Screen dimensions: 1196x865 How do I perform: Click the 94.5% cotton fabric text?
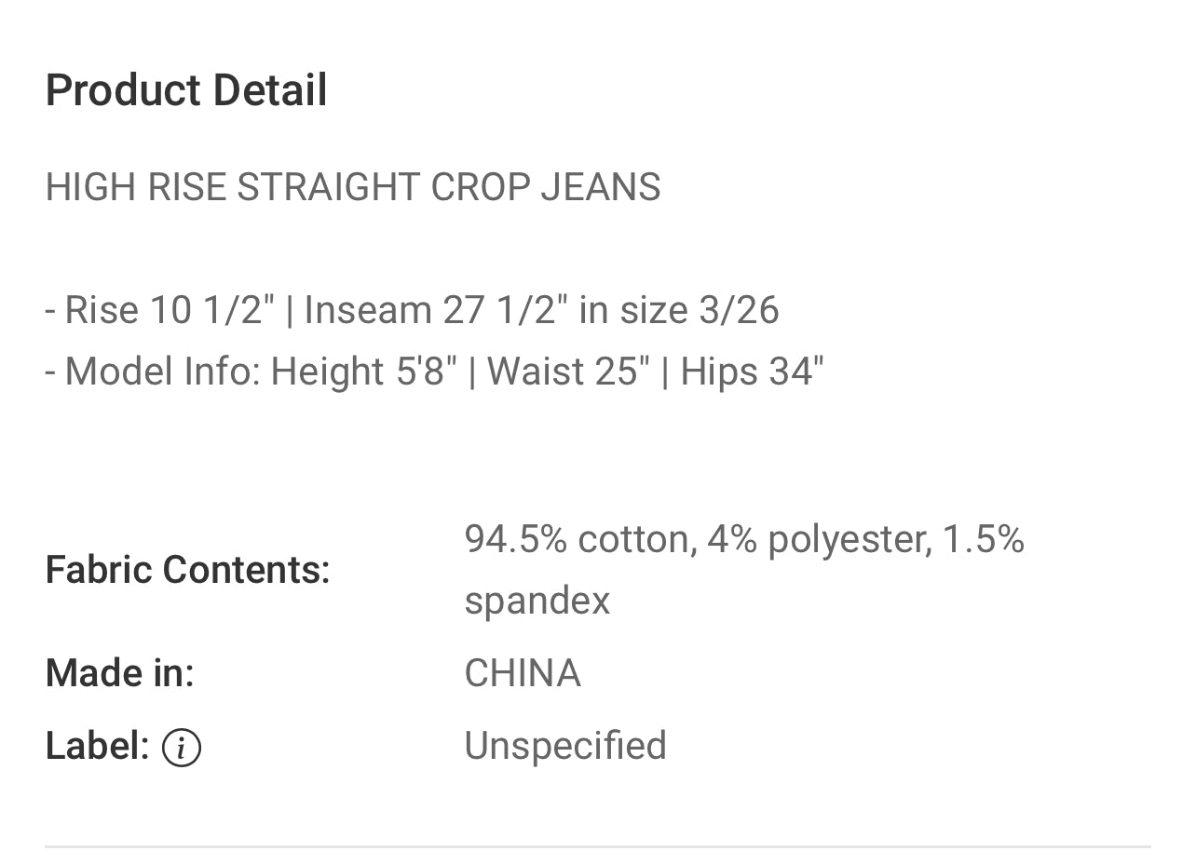pyautogui.click(x=579, y=539)
